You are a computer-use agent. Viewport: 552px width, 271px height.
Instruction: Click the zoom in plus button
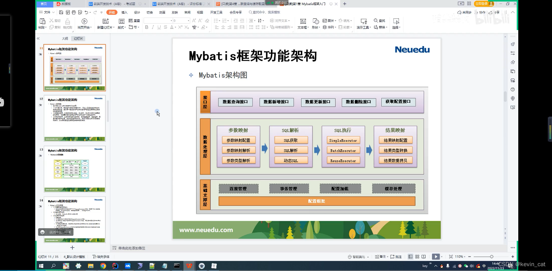point(513,257)
